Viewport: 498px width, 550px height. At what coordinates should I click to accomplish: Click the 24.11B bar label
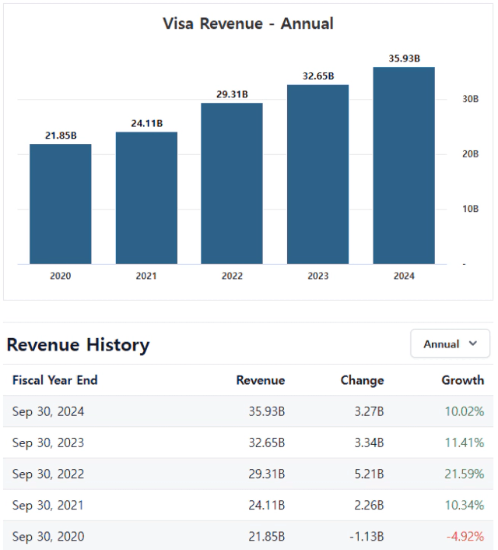147,123
